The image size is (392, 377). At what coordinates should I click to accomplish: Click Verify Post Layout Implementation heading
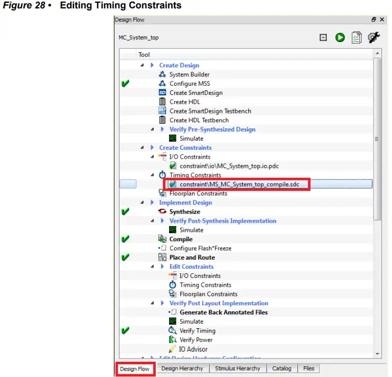219,303
